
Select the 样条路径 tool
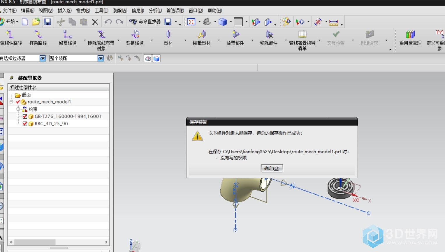(x=38, y=38)
